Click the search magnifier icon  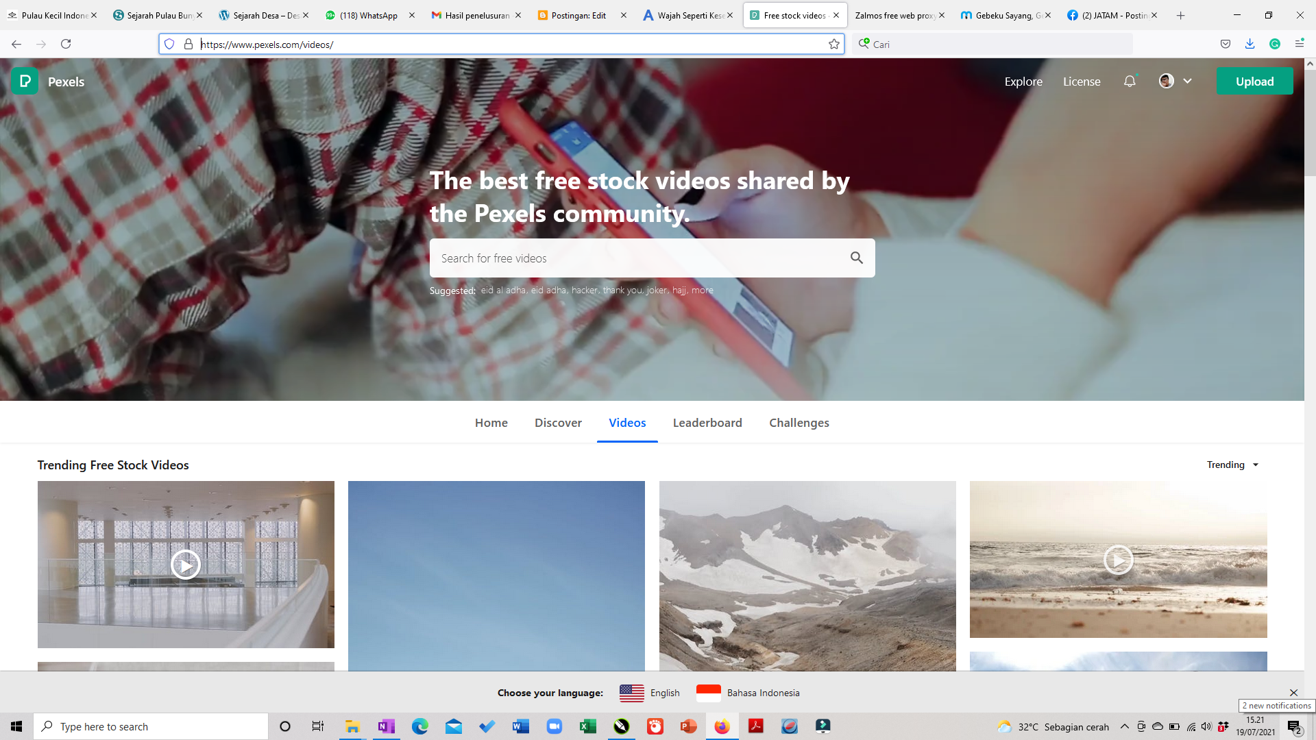856,258
